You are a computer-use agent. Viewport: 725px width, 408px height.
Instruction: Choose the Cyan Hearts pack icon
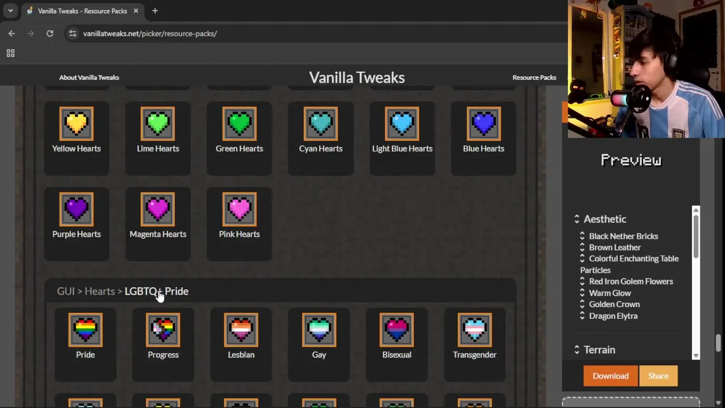321,124
